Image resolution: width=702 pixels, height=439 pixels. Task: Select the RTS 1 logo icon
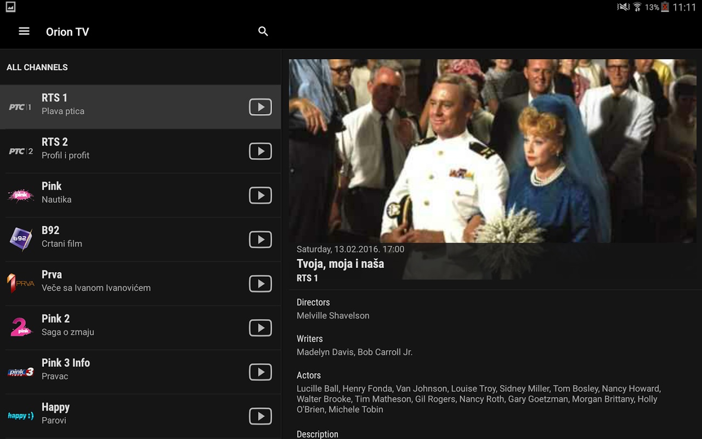click(21, 107)
